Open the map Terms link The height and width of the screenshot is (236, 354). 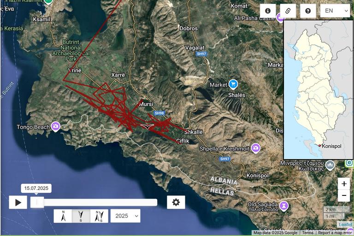308,233
